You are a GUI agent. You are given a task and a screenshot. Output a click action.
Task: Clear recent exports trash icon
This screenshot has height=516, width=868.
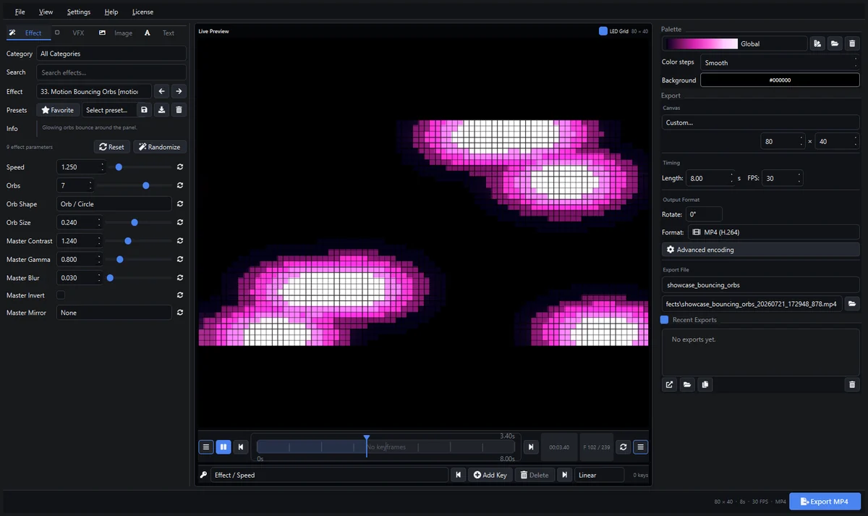tap(852, 385)
